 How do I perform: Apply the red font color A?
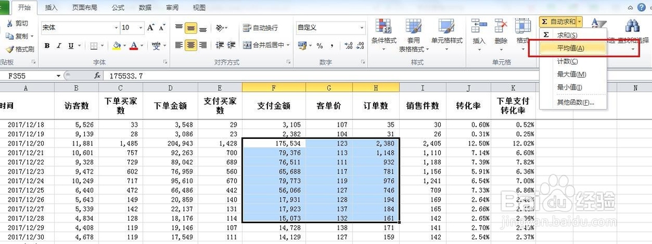coord(134,46)
